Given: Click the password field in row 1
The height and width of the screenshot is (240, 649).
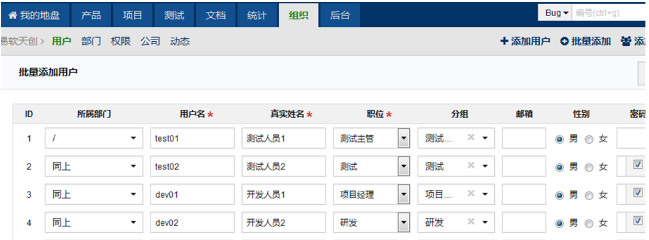Looking at the screenshot, I should click(x=632, y=138).
